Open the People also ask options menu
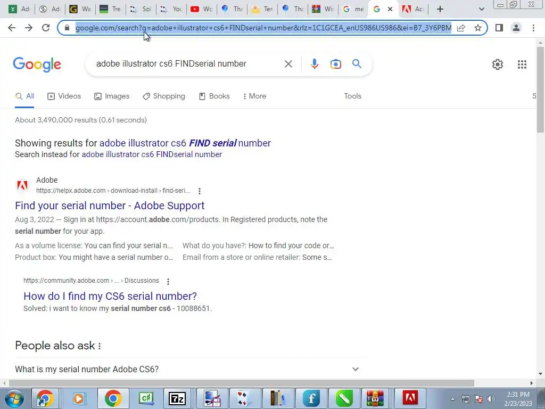The height and width of the screenshot is (409, 545). (100, 346)
